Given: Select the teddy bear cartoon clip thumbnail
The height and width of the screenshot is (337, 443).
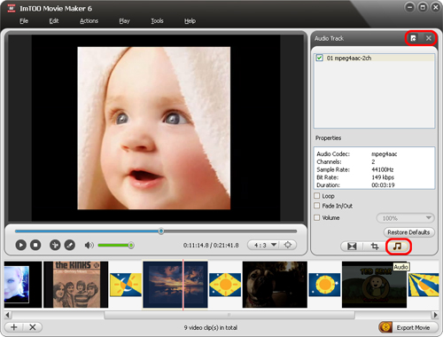Looking at the screenshot, I should tap(374, 285).
